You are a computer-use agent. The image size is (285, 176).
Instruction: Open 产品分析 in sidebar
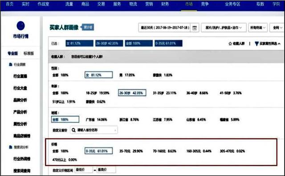[x=20, y=112]
